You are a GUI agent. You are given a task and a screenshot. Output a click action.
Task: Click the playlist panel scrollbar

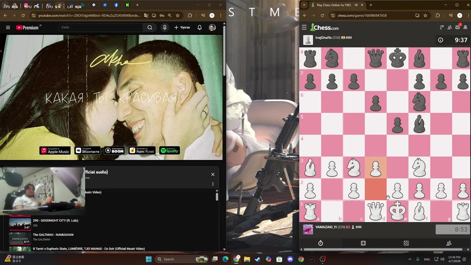click(x=217, y=196)
